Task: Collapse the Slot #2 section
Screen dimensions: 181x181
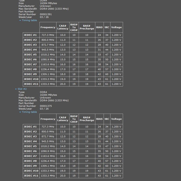Action: (x=21, y=89)
